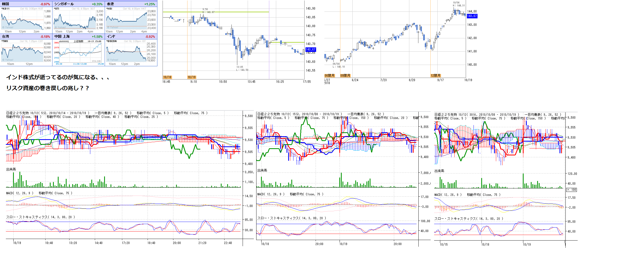Open the インド market header
Screen dimensions: 628x256
(131, 36)
